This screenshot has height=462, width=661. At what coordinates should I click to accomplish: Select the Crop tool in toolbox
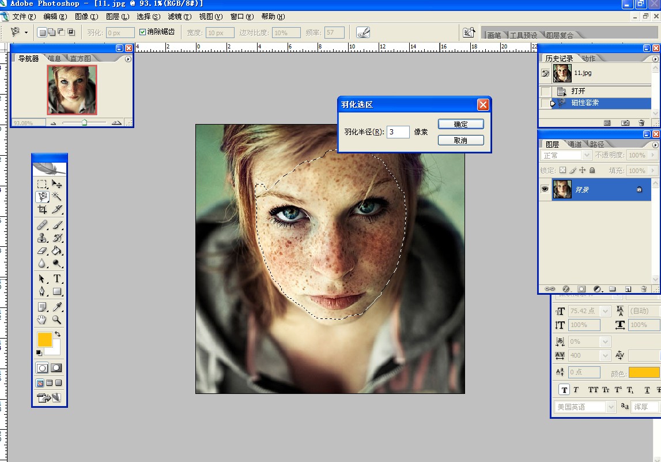tap(42, 210)
